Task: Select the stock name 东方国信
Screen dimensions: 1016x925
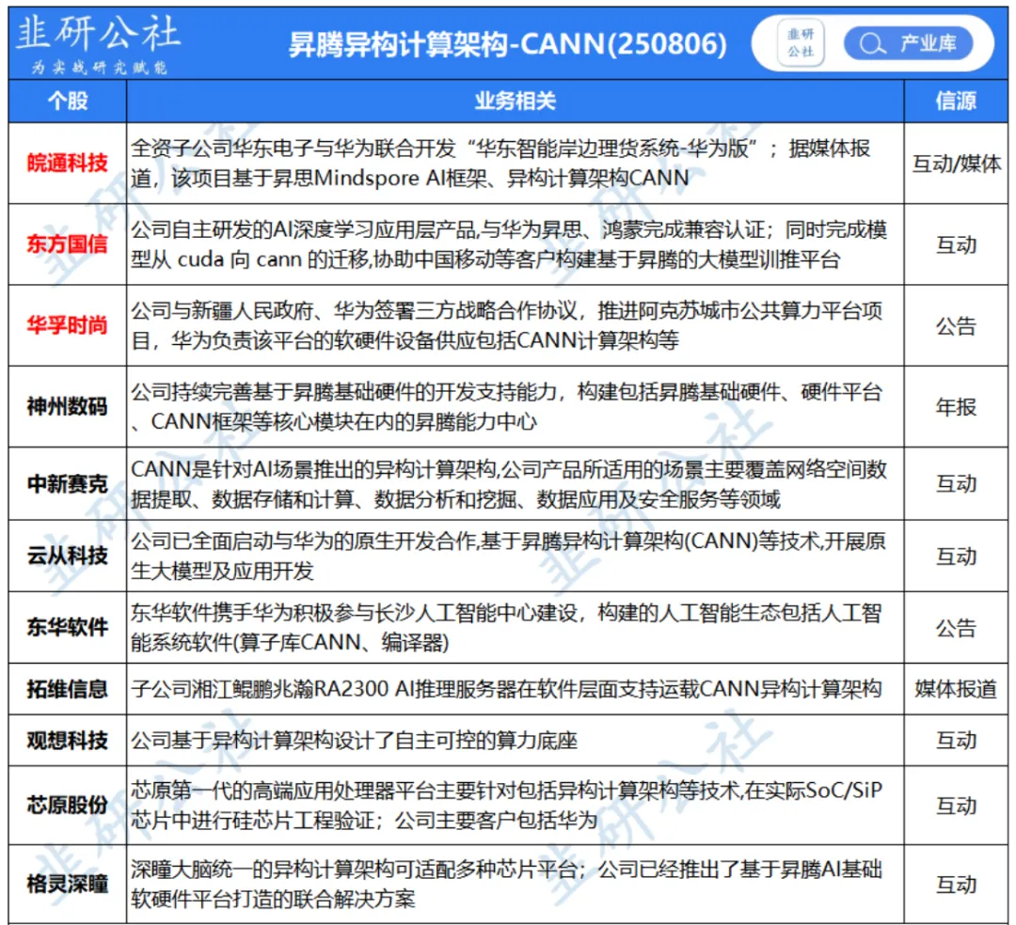Action: 68,244
